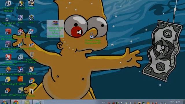Open the Download Manager desktop shortcut
This screenshot has height=104, width=185.
(8, 3)
